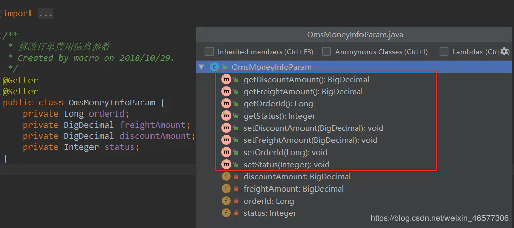Click the red lock icon beside orderId: Long

pos(236,201)
